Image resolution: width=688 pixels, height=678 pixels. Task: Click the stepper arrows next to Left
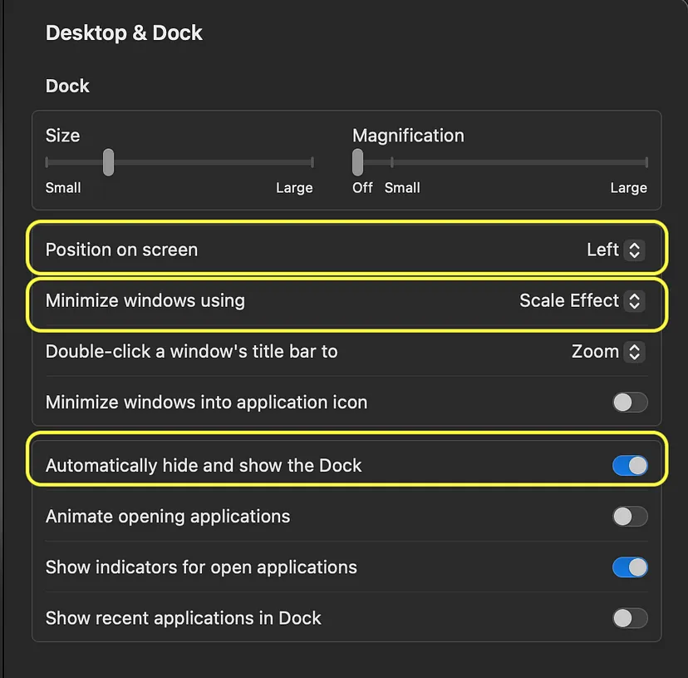pyautogui.click(x=635, y=250)
